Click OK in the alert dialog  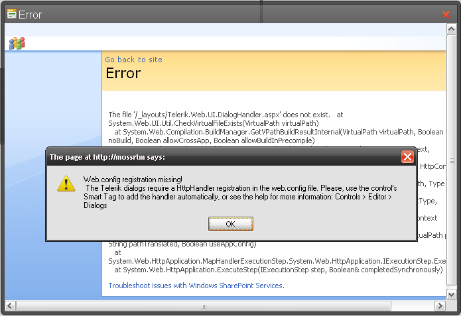point(231,224)
